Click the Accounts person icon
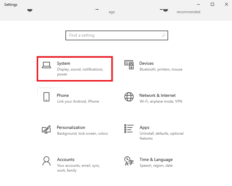The width and height of the screenshot is (232, 186). coord(46,161)
